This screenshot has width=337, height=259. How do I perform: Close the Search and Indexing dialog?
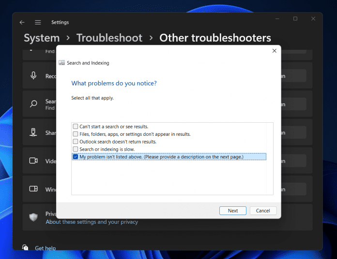[x=274, y=51]
